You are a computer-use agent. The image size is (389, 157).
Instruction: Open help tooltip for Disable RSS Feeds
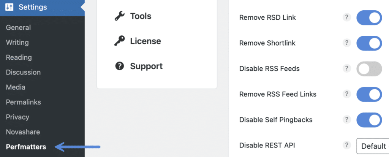tap(346, 68)
